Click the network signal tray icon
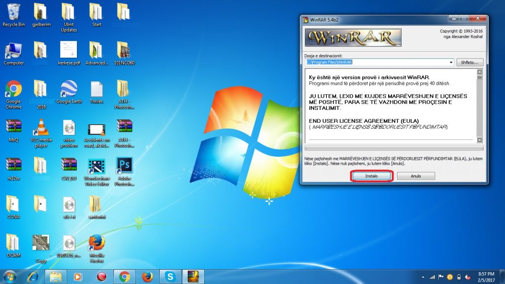505x284 pixels. pyautogui.click(x=432, y=277)
